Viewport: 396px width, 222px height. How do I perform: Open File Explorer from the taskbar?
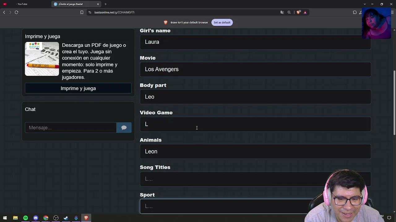click(x=15, y=218)
